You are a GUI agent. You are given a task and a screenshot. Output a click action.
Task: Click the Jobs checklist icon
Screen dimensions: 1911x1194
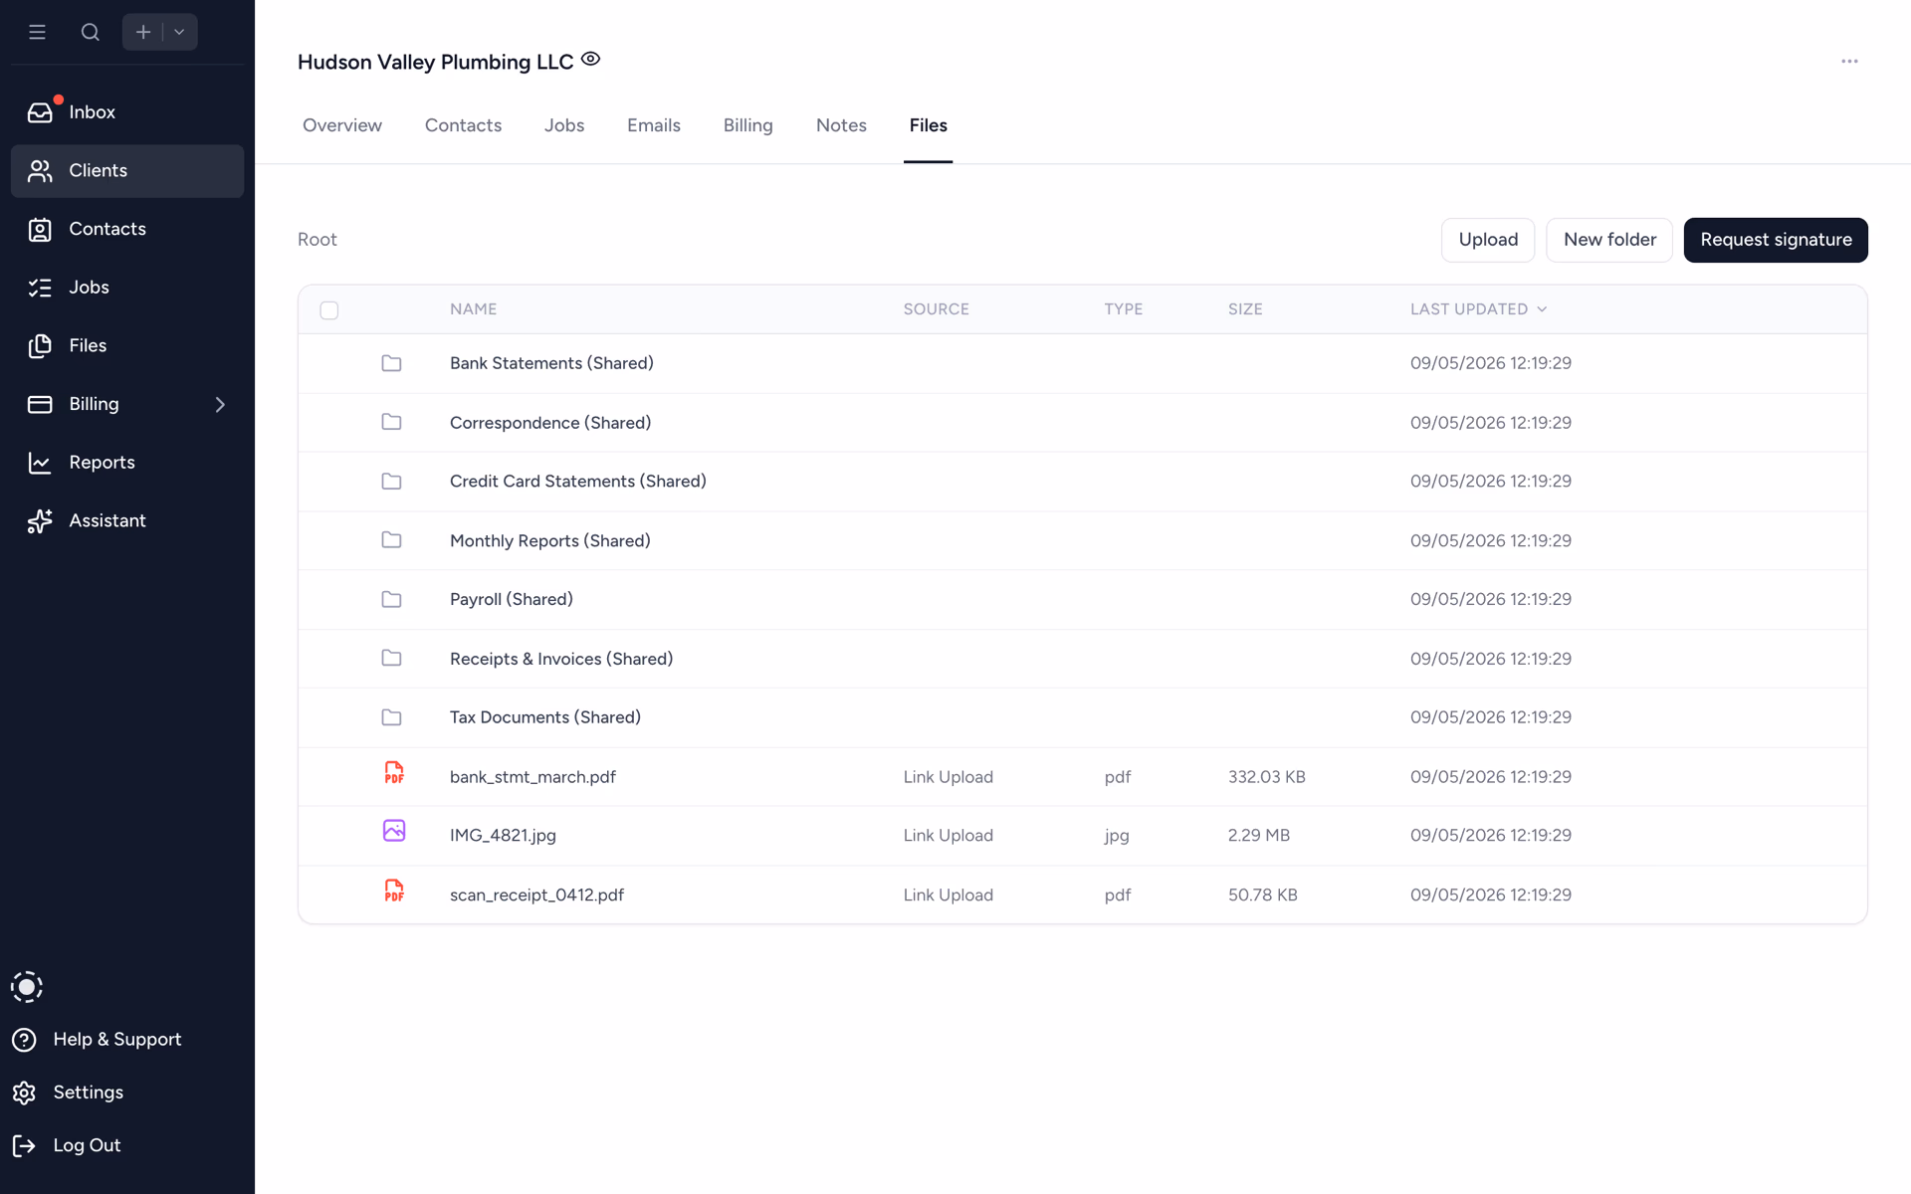(40, 288)
